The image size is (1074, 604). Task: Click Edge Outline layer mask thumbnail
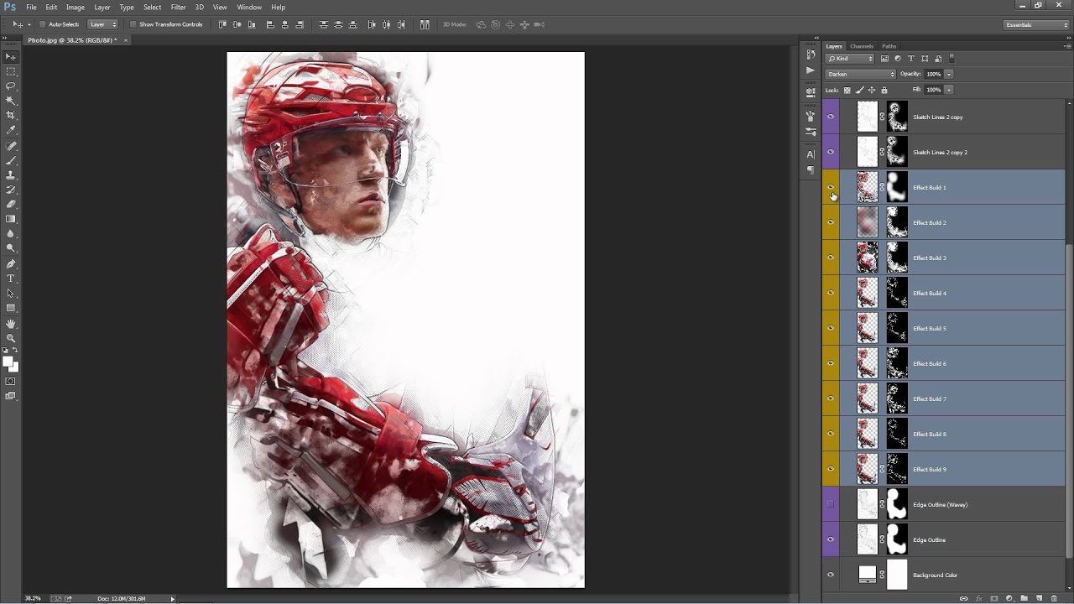(x=897, y=539)
